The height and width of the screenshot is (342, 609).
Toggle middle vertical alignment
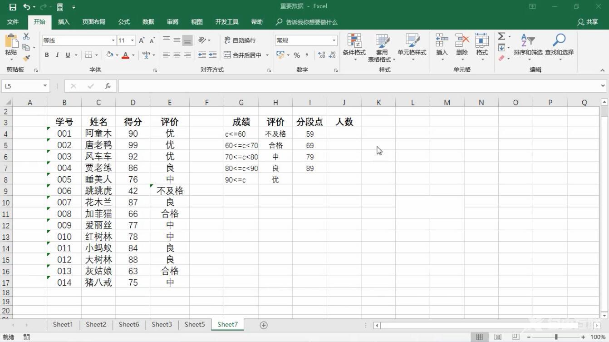tap(177, 40)
